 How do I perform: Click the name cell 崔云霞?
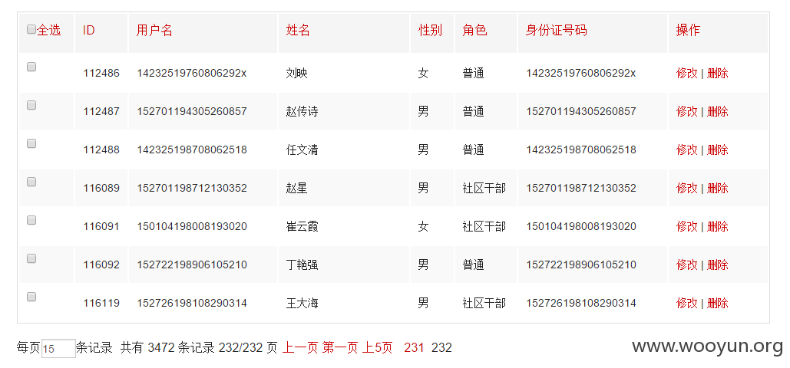302,226
